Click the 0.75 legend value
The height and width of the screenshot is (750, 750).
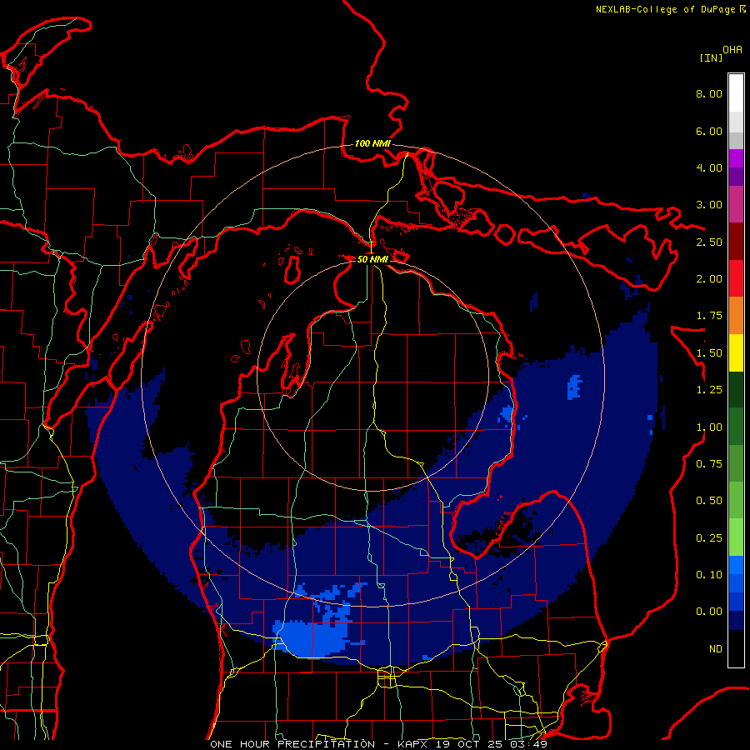pyautogui.click(x=709, y=464)
